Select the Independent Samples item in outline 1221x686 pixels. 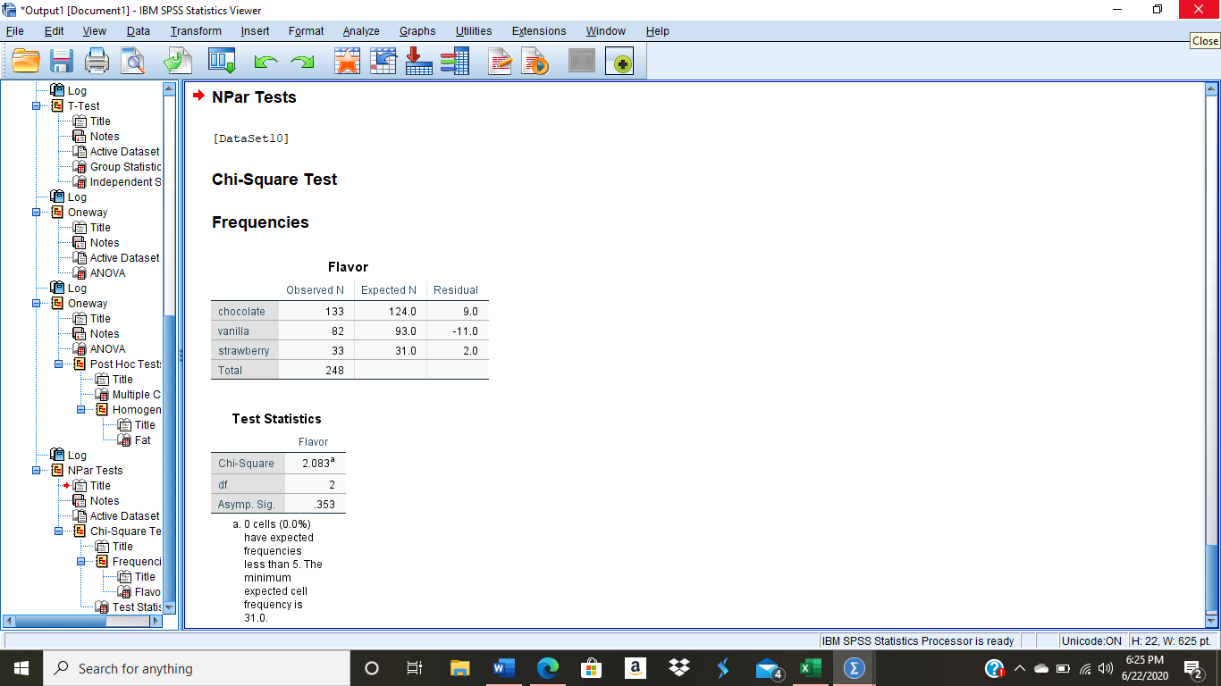tap(125, 182)
